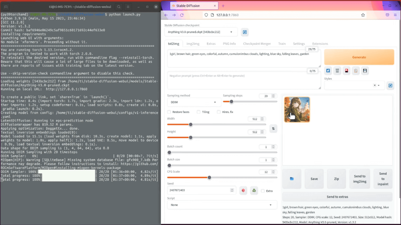Reuse last seed with recycle icon
This screenshot has height=225, width=401.
click(x=254, y=191)
